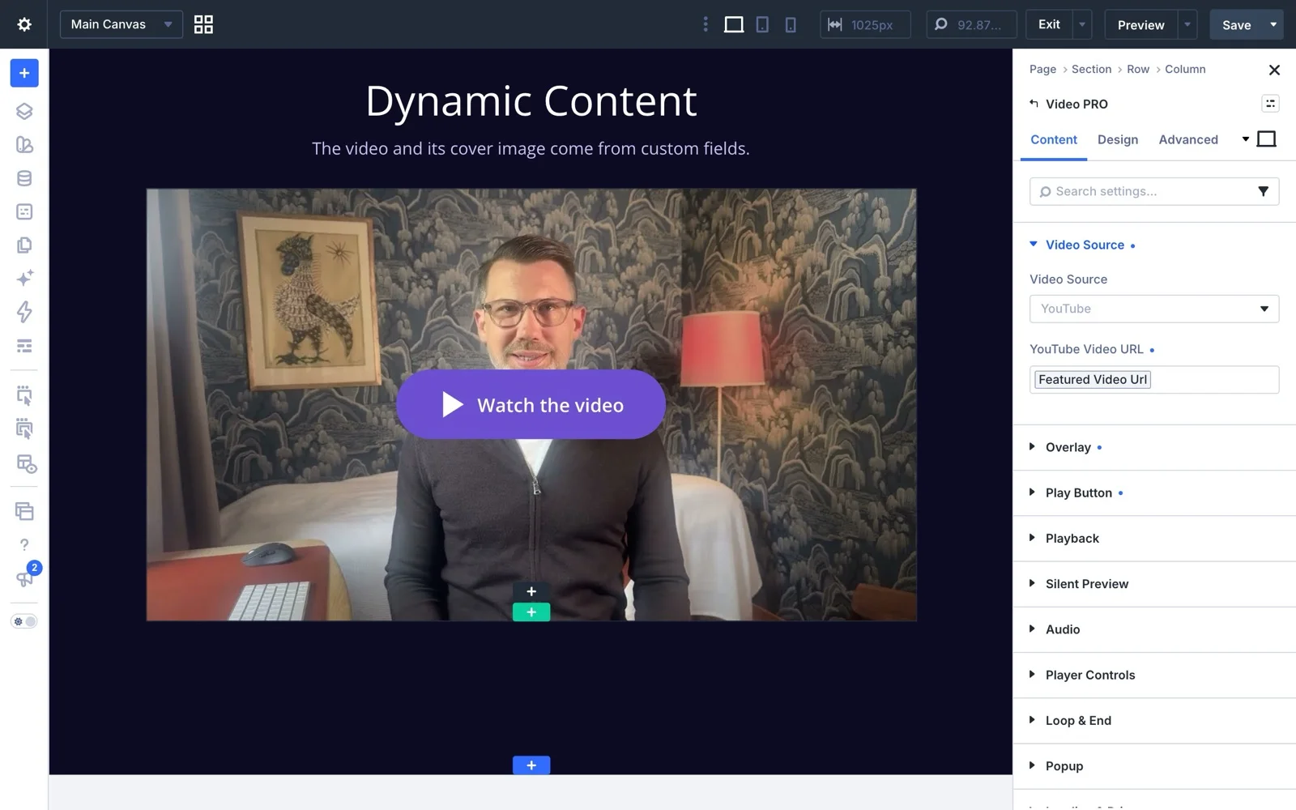Viewport: 1296px width, 810px height.
Task: Click the canvas width icon
Action: pos(835,24)
